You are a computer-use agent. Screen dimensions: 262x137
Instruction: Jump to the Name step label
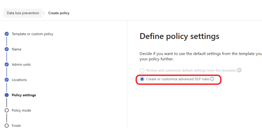pyautogui.click(x=16, y=49)
